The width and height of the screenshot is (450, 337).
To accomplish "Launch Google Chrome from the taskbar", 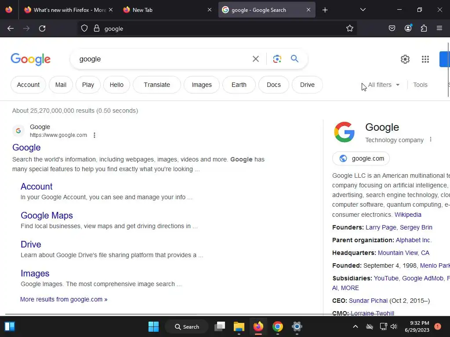I will tap(278, 326).
